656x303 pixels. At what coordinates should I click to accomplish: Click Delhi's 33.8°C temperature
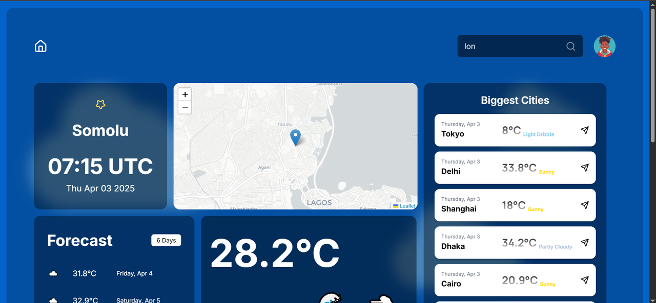(519, 168)
